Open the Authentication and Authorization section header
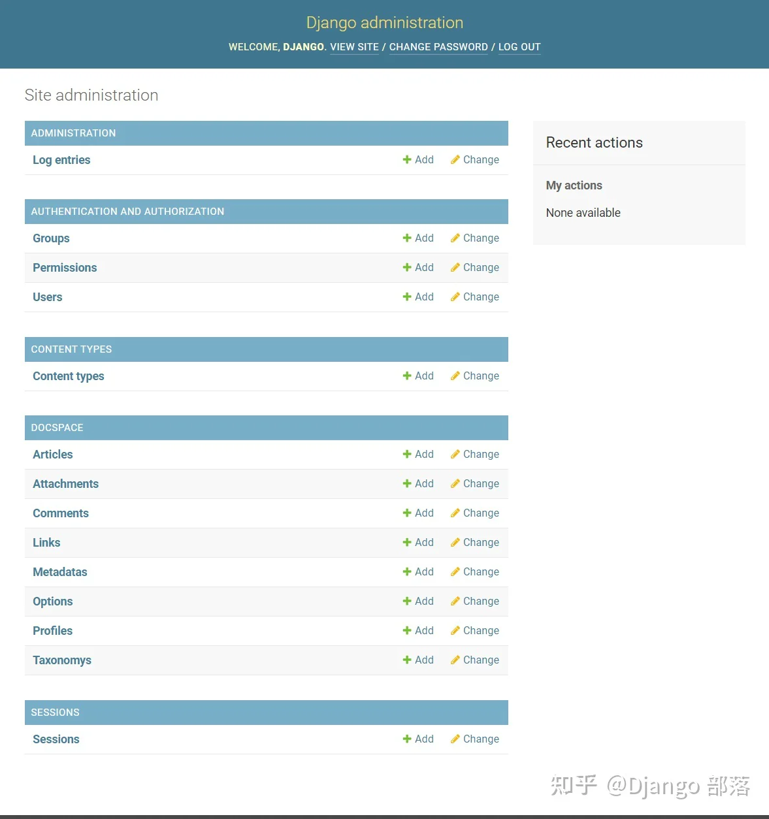This screenshot has height=819, width=769. pos(127,212)
